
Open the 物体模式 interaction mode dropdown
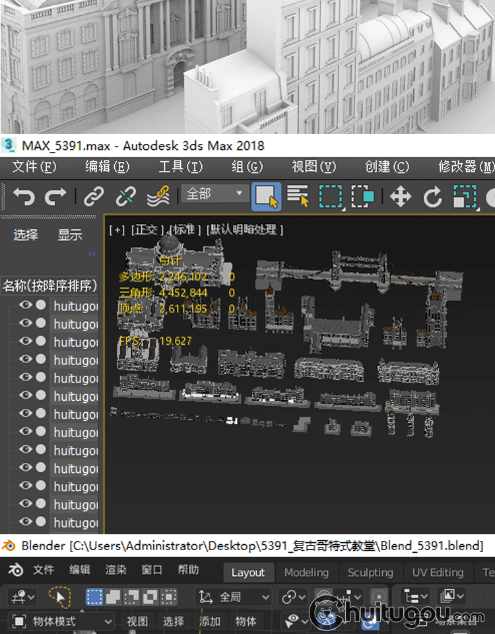pyautogui.click(x=61, y=621)
